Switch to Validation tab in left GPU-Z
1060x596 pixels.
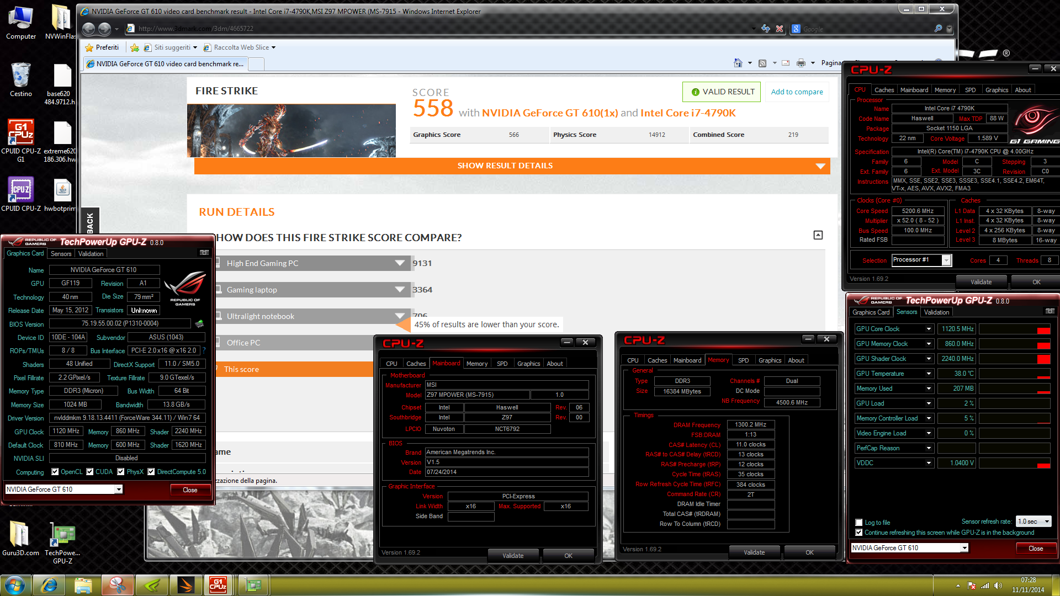91,254
